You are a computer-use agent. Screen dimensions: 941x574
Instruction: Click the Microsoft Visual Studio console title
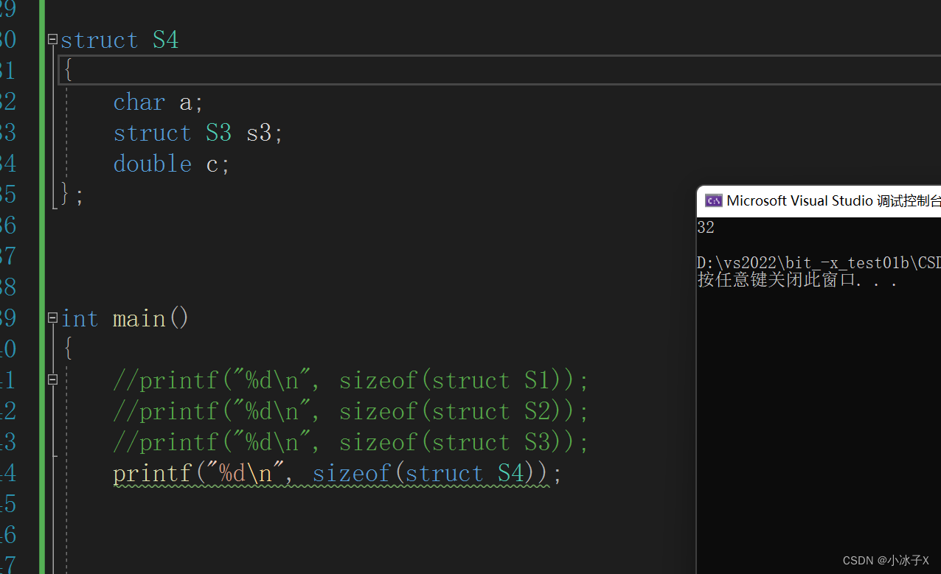click(x=833, y=200)
